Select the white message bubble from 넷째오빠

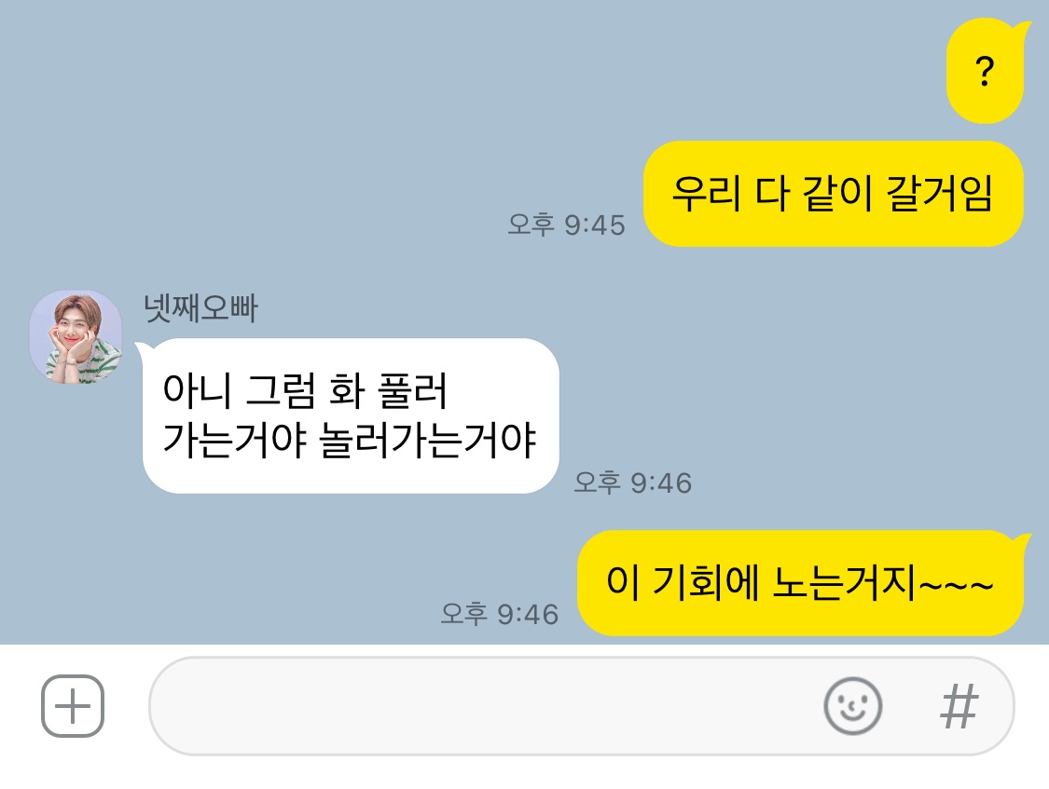pyautogui.click(x=350, y=415)
